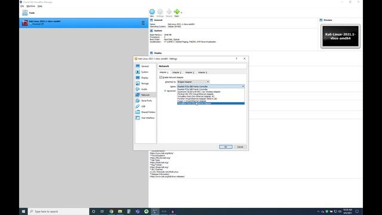Select the Kali-Linux VM list entry
Screen dimensions: 382x215
pos(84,23)
